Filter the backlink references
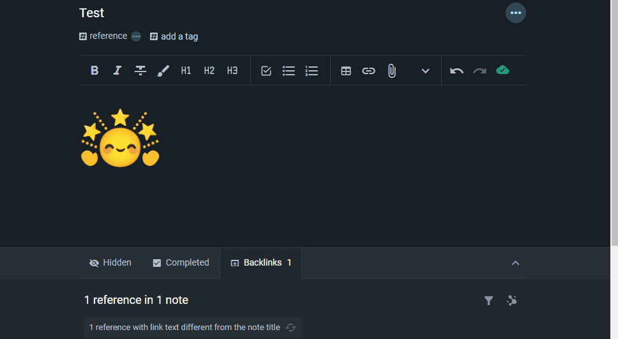This screenshot has height=339, width=618. pos(488,300)
